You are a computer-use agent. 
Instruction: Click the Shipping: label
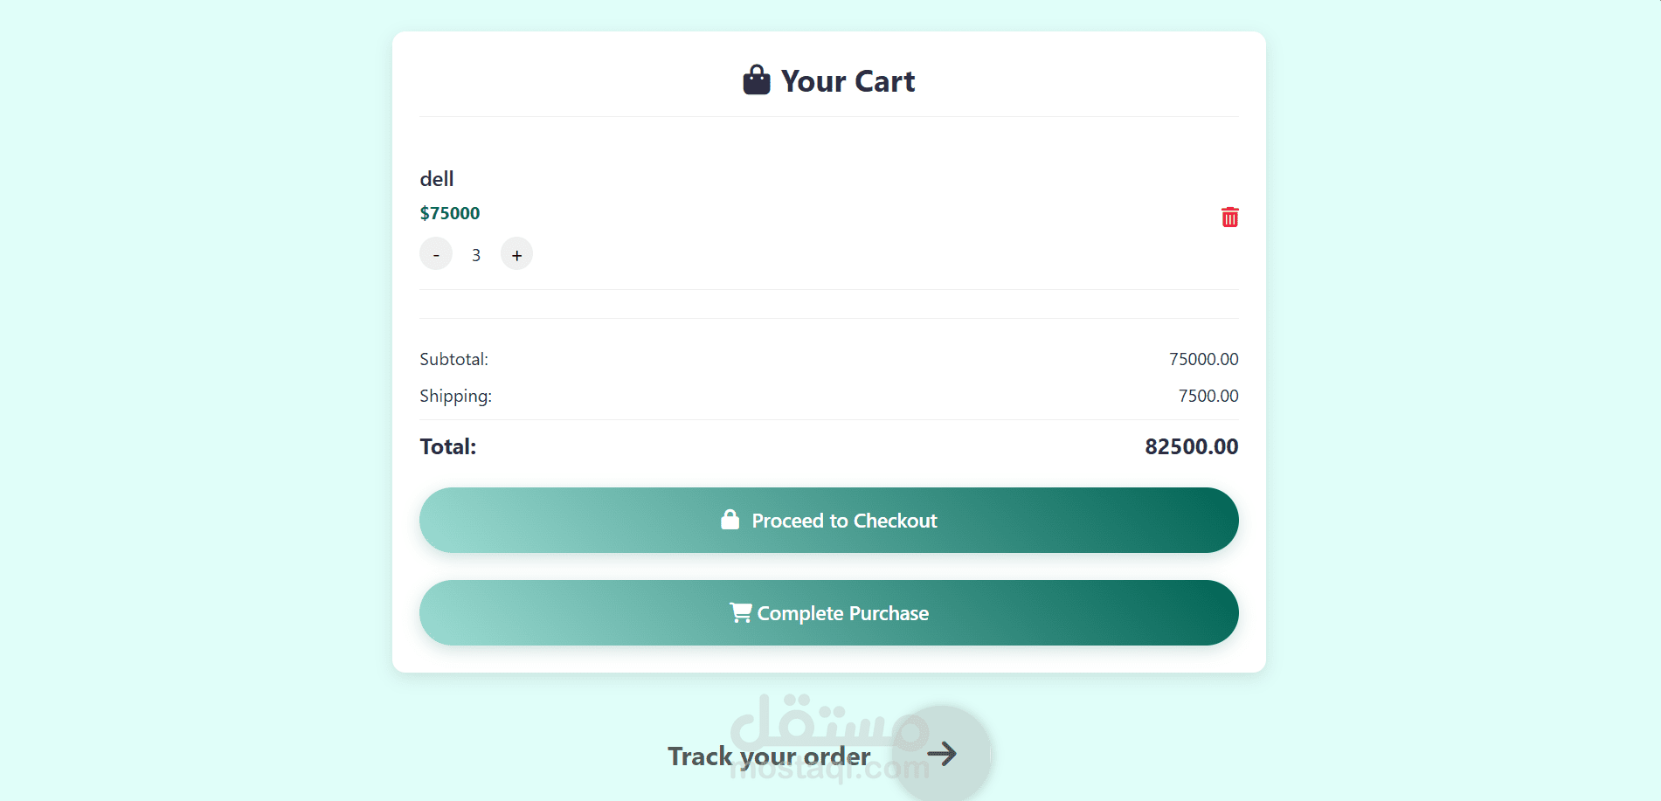(455, 397)
